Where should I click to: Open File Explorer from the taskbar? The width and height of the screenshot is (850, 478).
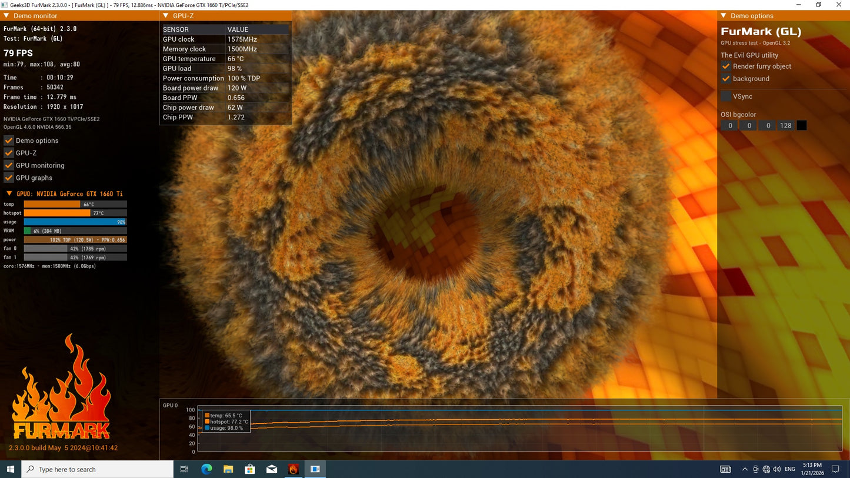pos(228,469)
